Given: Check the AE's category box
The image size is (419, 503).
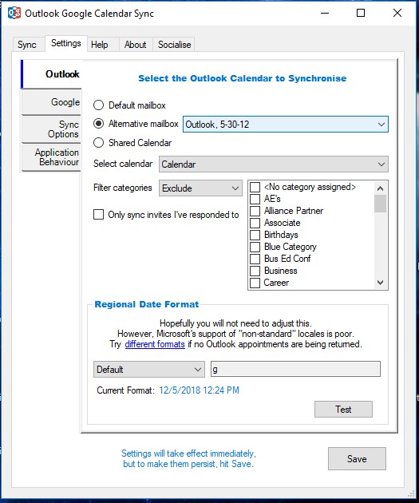Looking at the screenshot, I should [255, 199].
